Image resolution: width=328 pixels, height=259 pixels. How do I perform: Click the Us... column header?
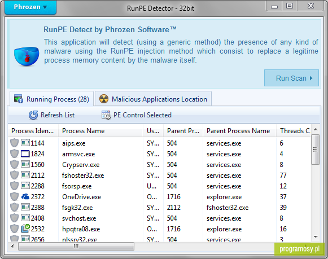154,131
